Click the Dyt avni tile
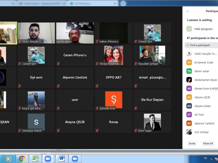This screenshot has width=218, height=163. 36,78
